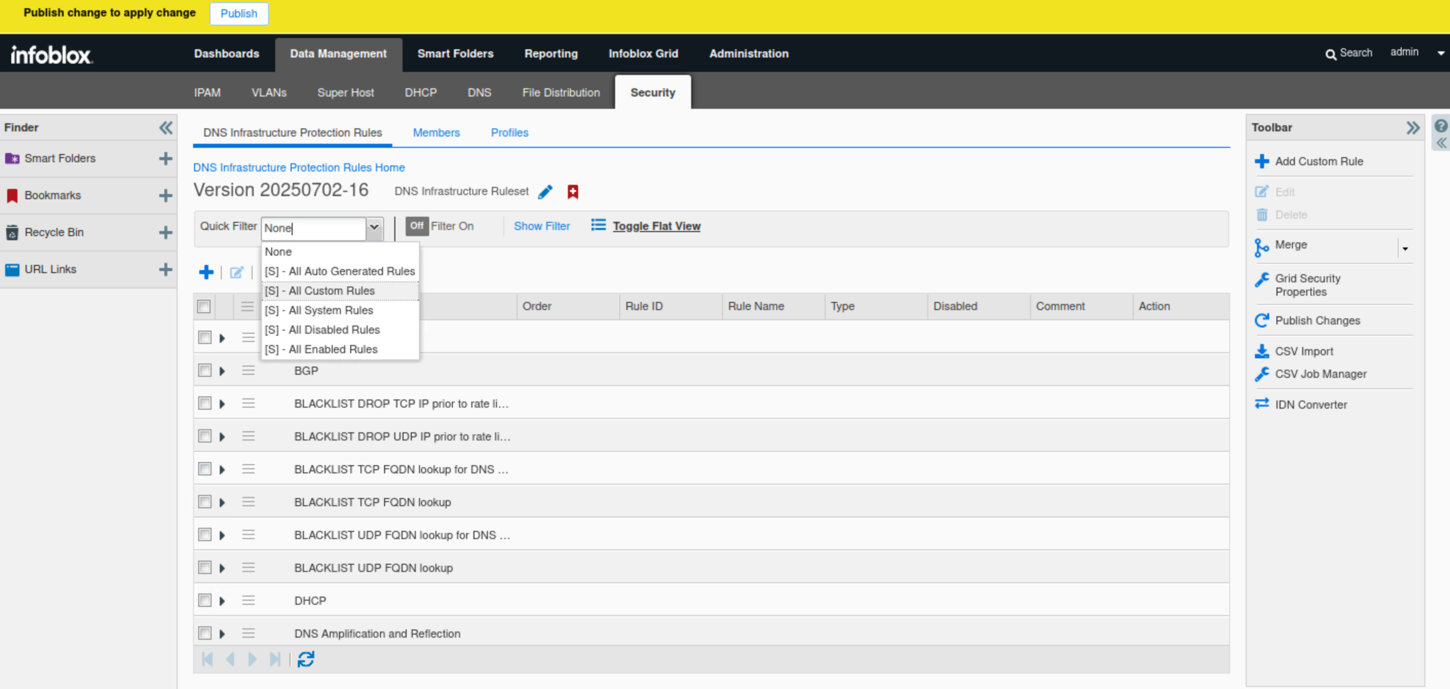This screenshot has width=1450, height=689.
Task: Add a new Bookmark in Finder
Action: pos(165,196)
